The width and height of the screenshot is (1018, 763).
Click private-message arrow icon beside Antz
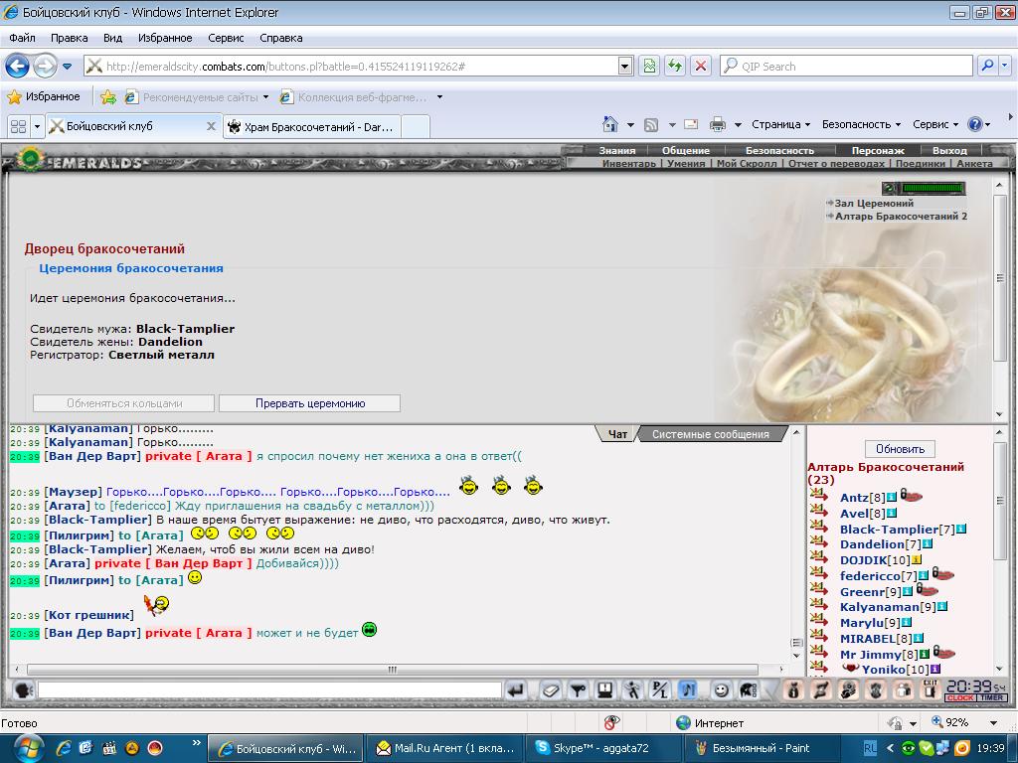pyautogui.click(x=819, y=497)
